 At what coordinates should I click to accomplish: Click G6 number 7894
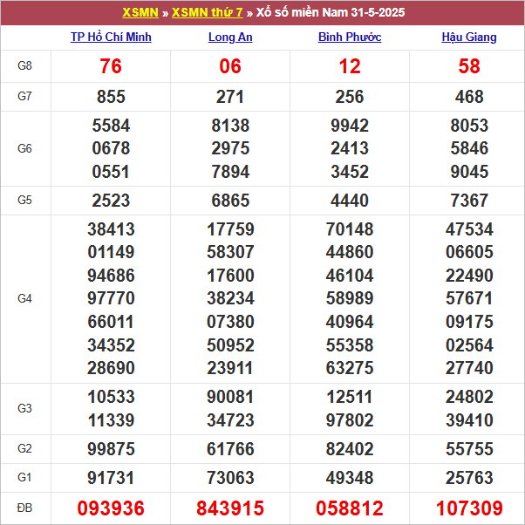click(x=230, y=172)
